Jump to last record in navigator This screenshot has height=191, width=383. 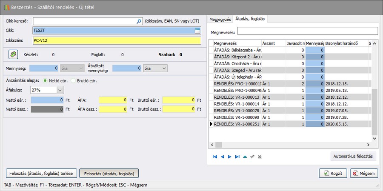(237, 157)
